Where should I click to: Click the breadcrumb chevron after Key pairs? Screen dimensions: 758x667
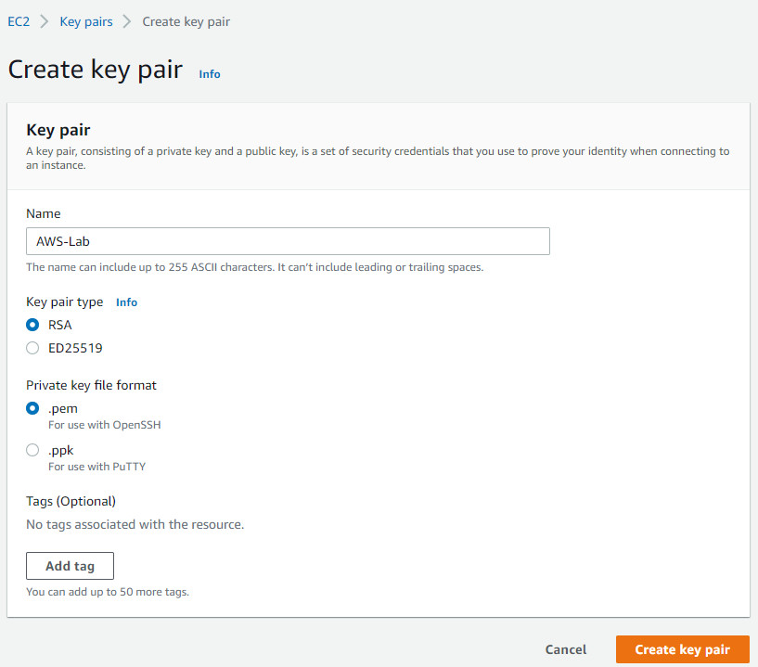click(127, 21)
